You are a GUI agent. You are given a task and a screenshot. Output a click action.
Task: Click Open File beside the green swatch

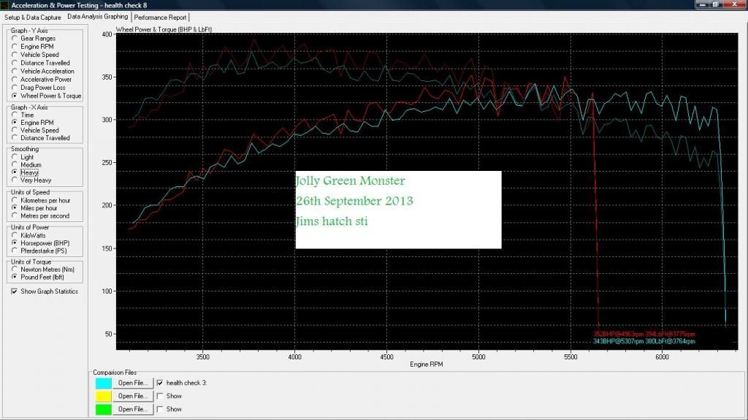[134, 409]
